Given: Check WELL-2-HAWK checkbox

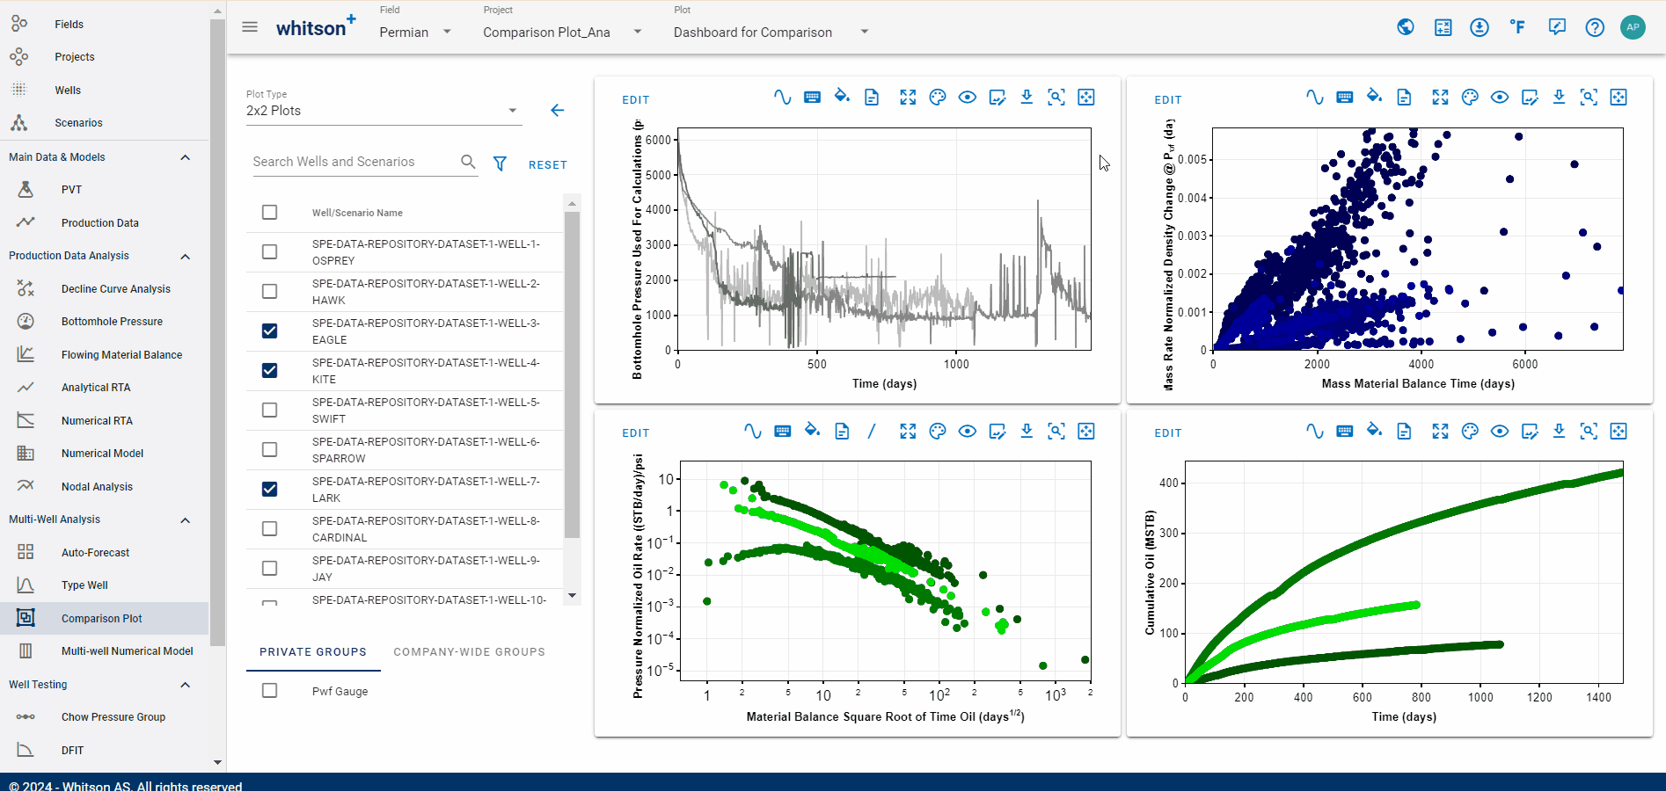Looking at the screenshot, I should pos(270,292).
